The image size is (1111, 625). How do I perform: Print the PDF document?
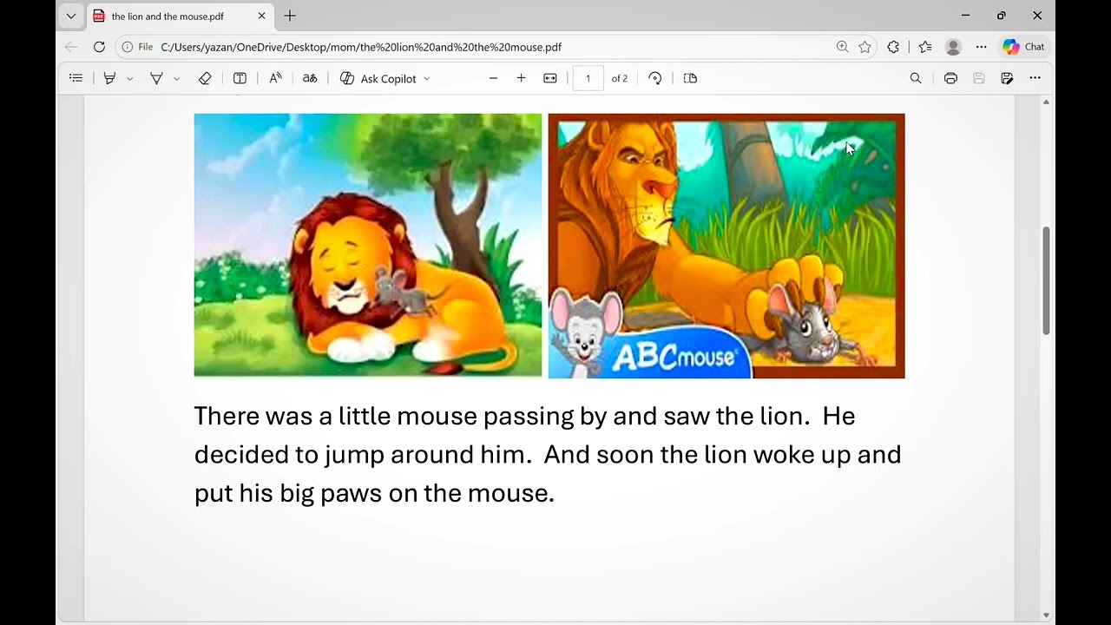[950, 78]
